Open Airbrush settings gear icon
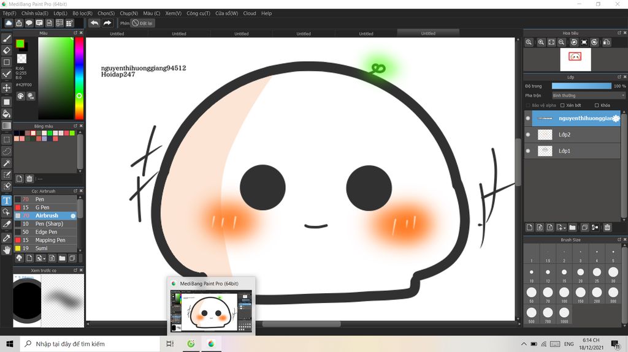The height and width of the screenshot is (352, 628). 73,215
